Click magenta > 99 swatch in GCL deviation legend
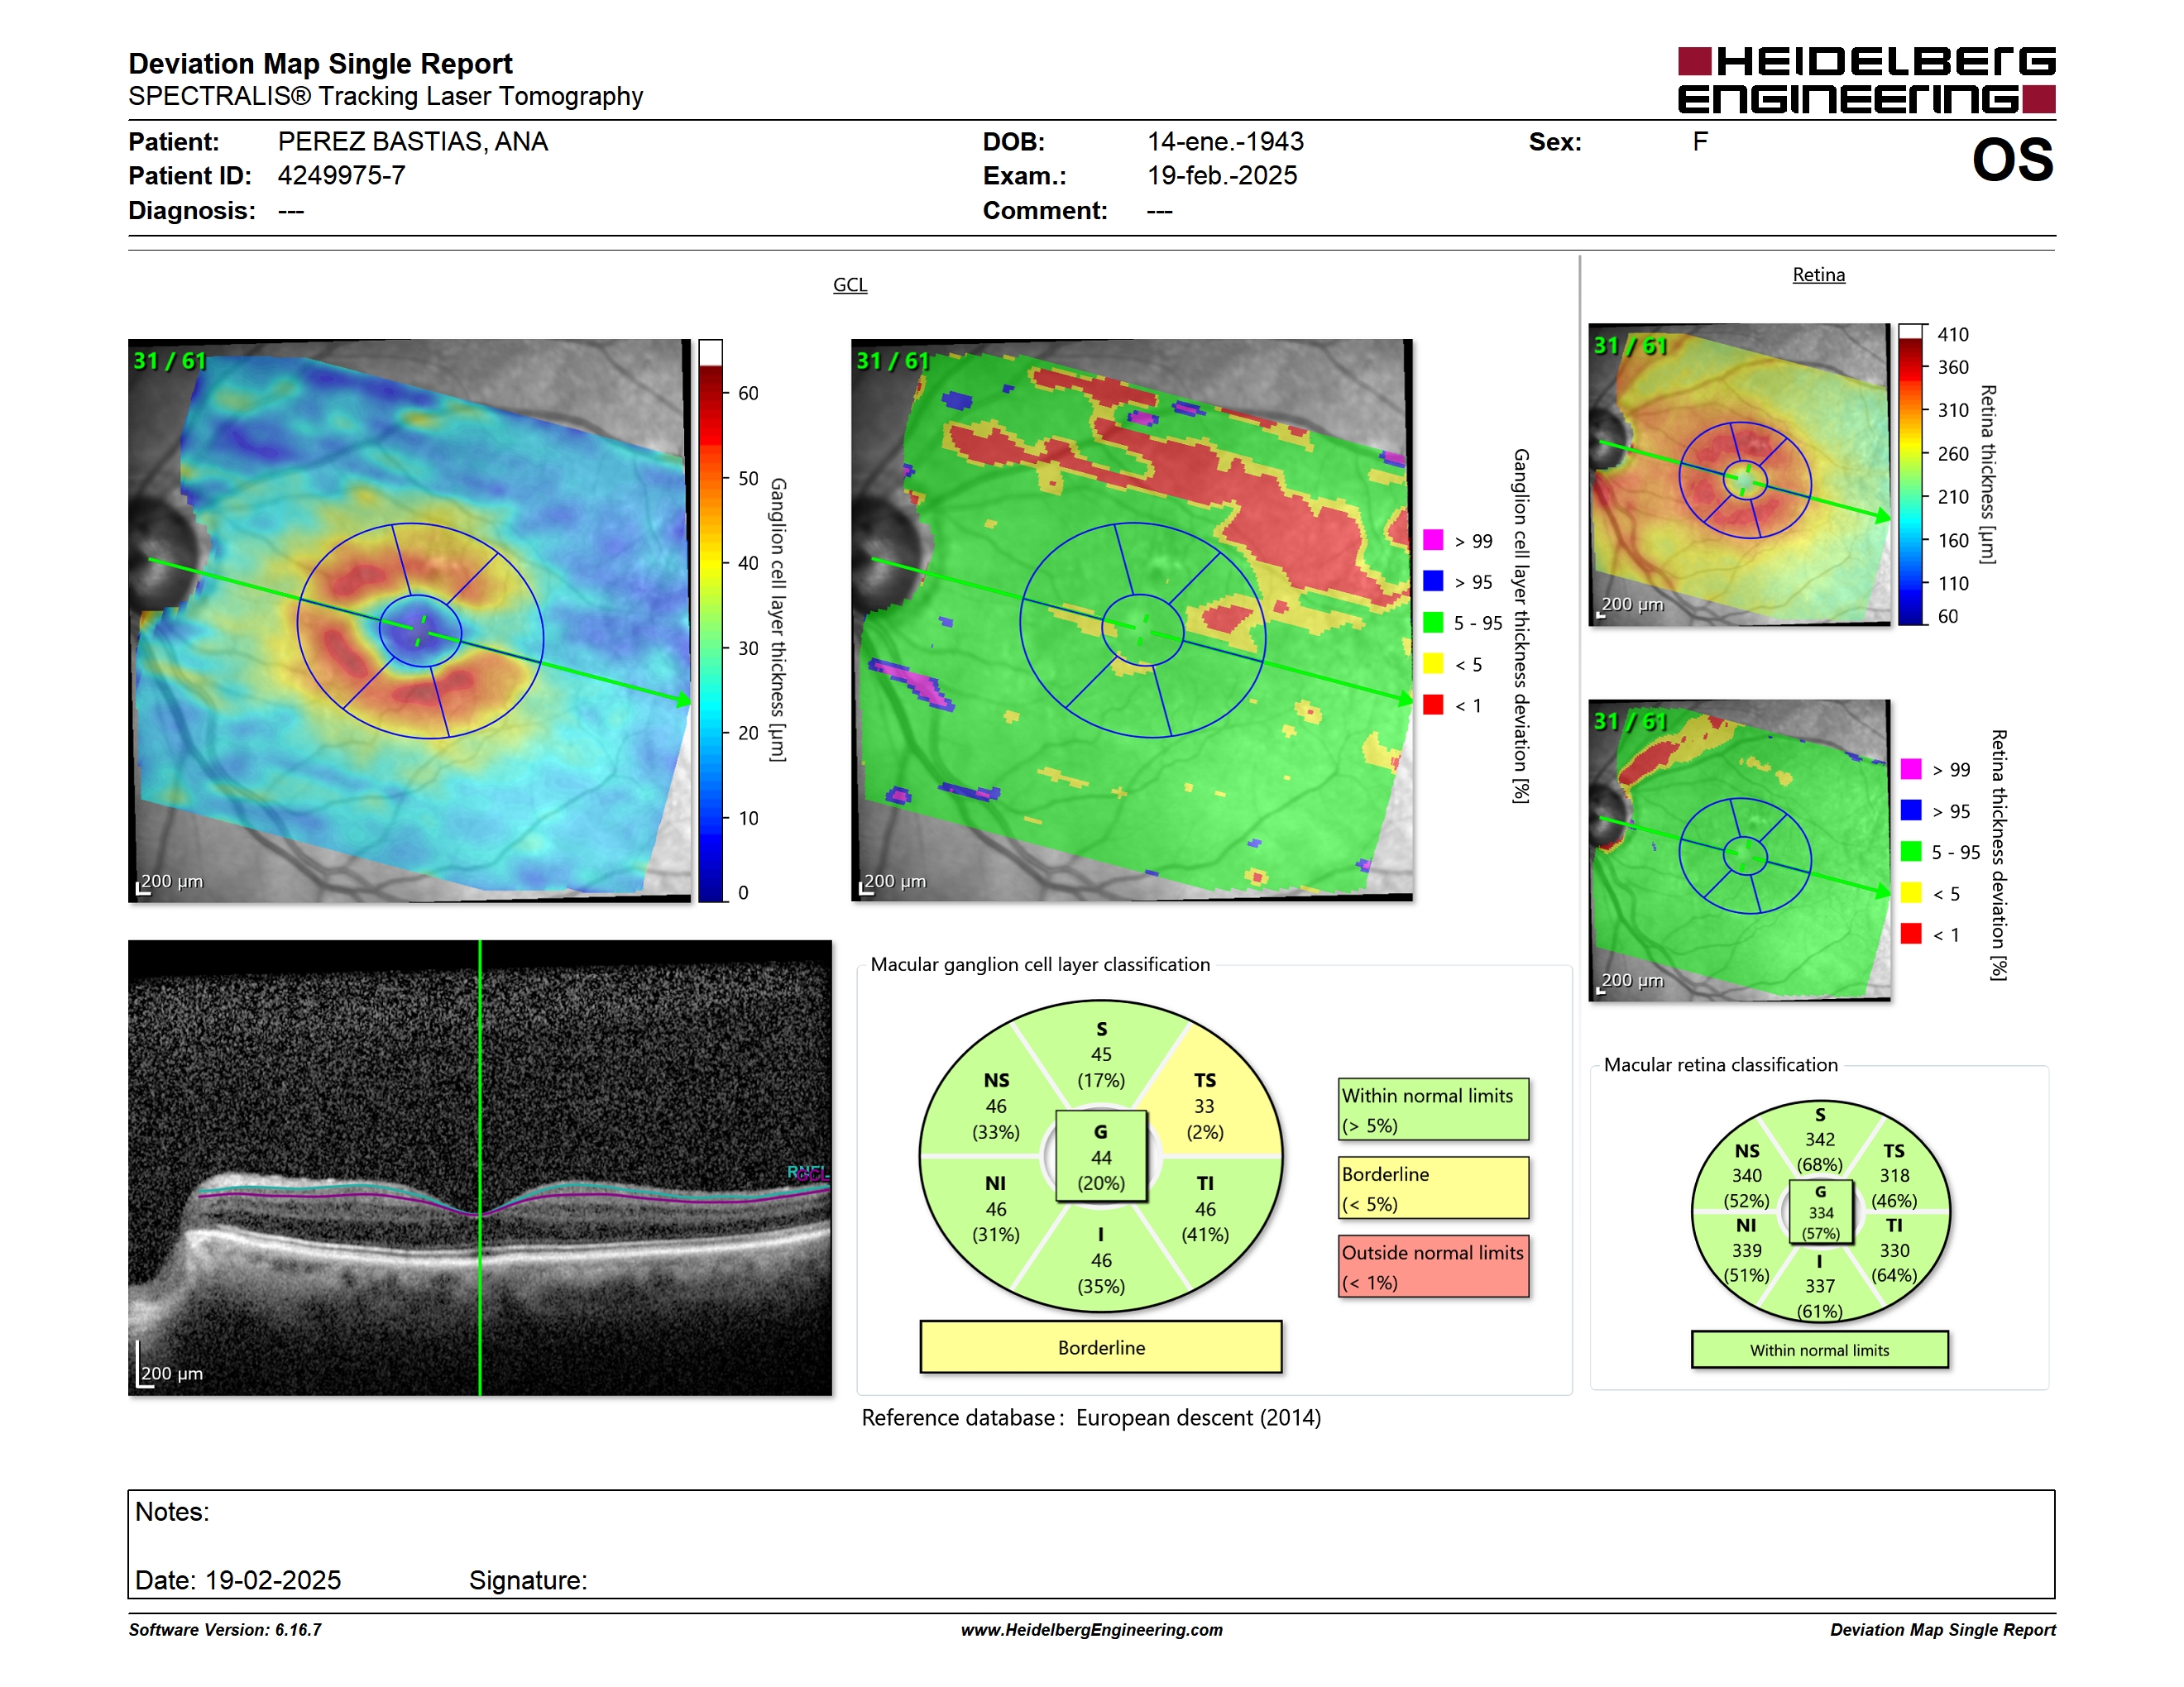The width and height of the screenshot is (2184, 1687). [1433, 540]
